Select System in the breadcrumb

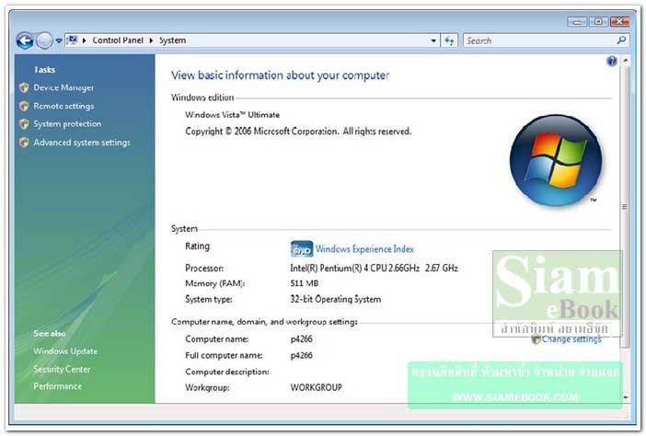click(x=172, y=40)
